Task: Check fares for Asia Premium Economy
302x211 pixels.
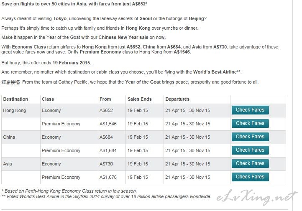Action: (250, 177)
